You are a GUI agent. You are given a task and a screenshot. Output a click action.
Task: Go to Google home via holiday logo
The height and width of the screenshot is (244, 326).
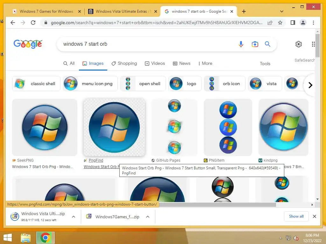coord(28,44)
